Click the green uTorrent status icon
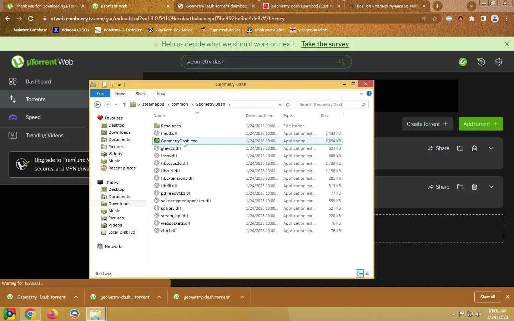 click(463, 62)
